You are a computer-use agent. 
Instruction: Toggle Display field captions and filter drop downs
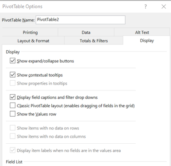[12, 97]
